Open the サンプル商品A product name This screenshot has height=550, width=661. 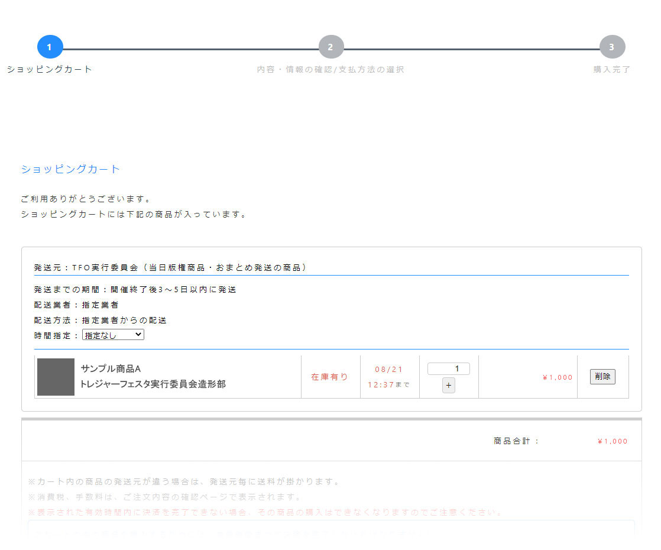tap(111, 369)
